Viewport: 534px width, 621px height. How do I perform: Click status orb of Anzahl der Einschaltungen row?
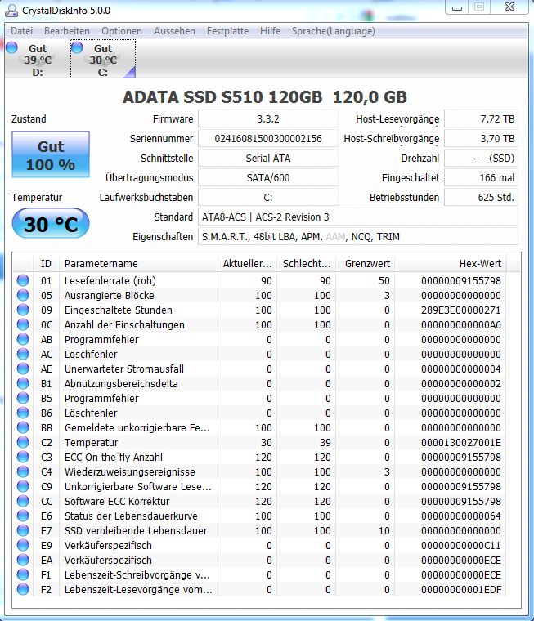[x=23, y=324]
